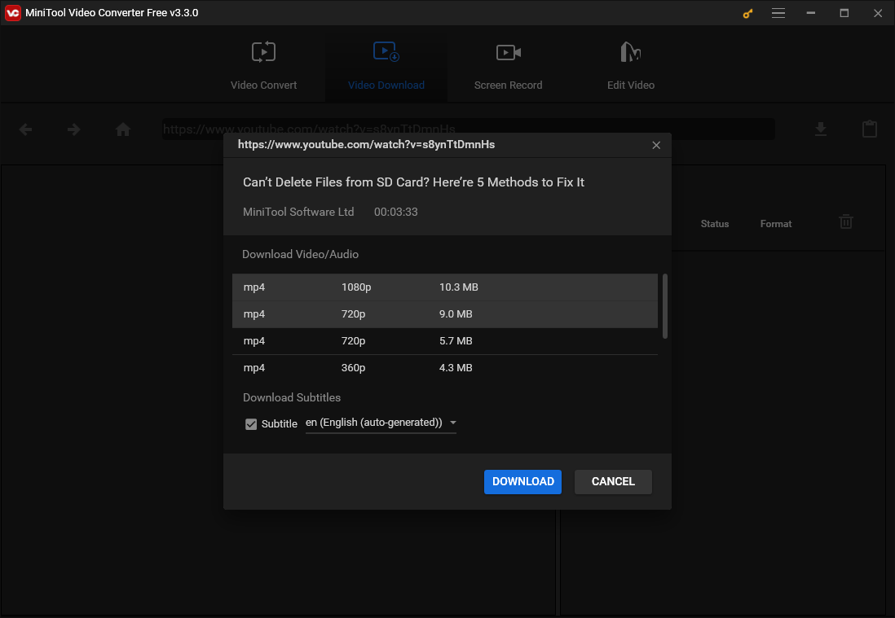Click the CANCEL button

click(613, 481)
